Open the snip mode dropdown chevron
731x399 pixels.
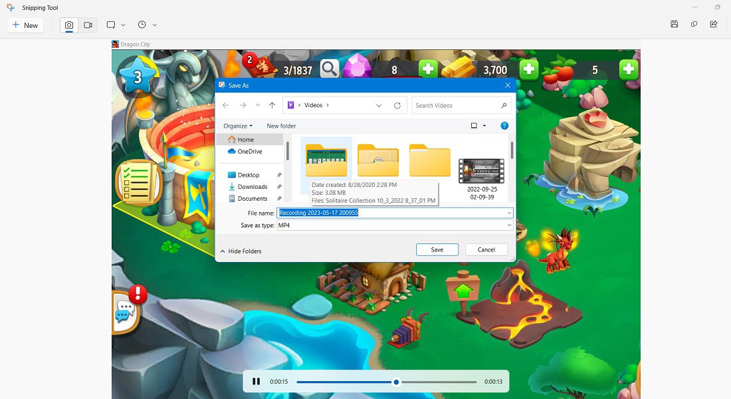tap(122, 25)
